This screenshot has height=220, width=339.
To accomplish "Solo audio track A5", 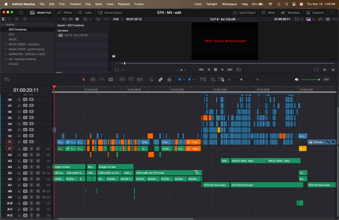I will click(x=32, y=173).
